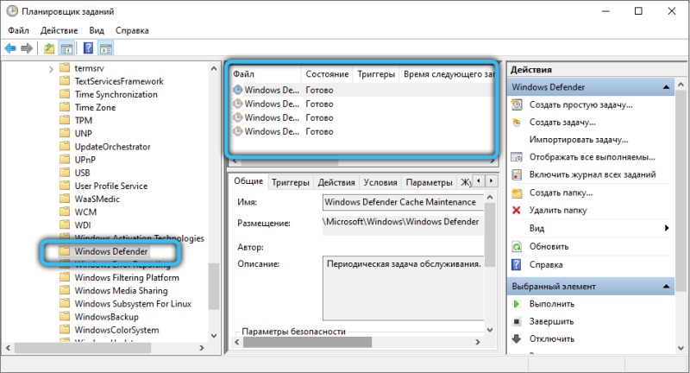This screenshot has height=373, width=690.
Task: Click 'Выполнить' action
Action: (552, 304)
